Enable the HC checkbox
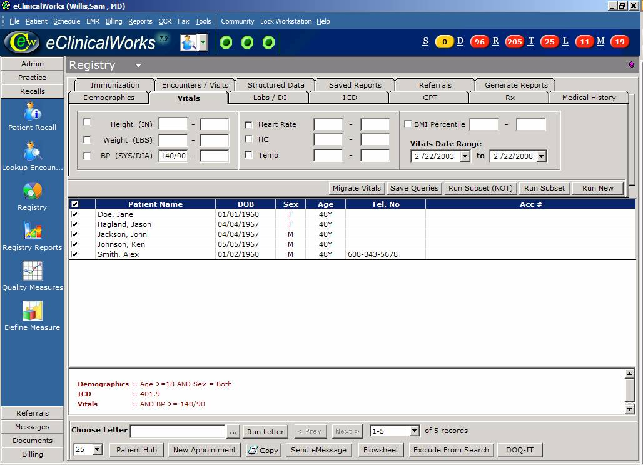The height and width of the screenshot is (465, 643). (248, 139)
